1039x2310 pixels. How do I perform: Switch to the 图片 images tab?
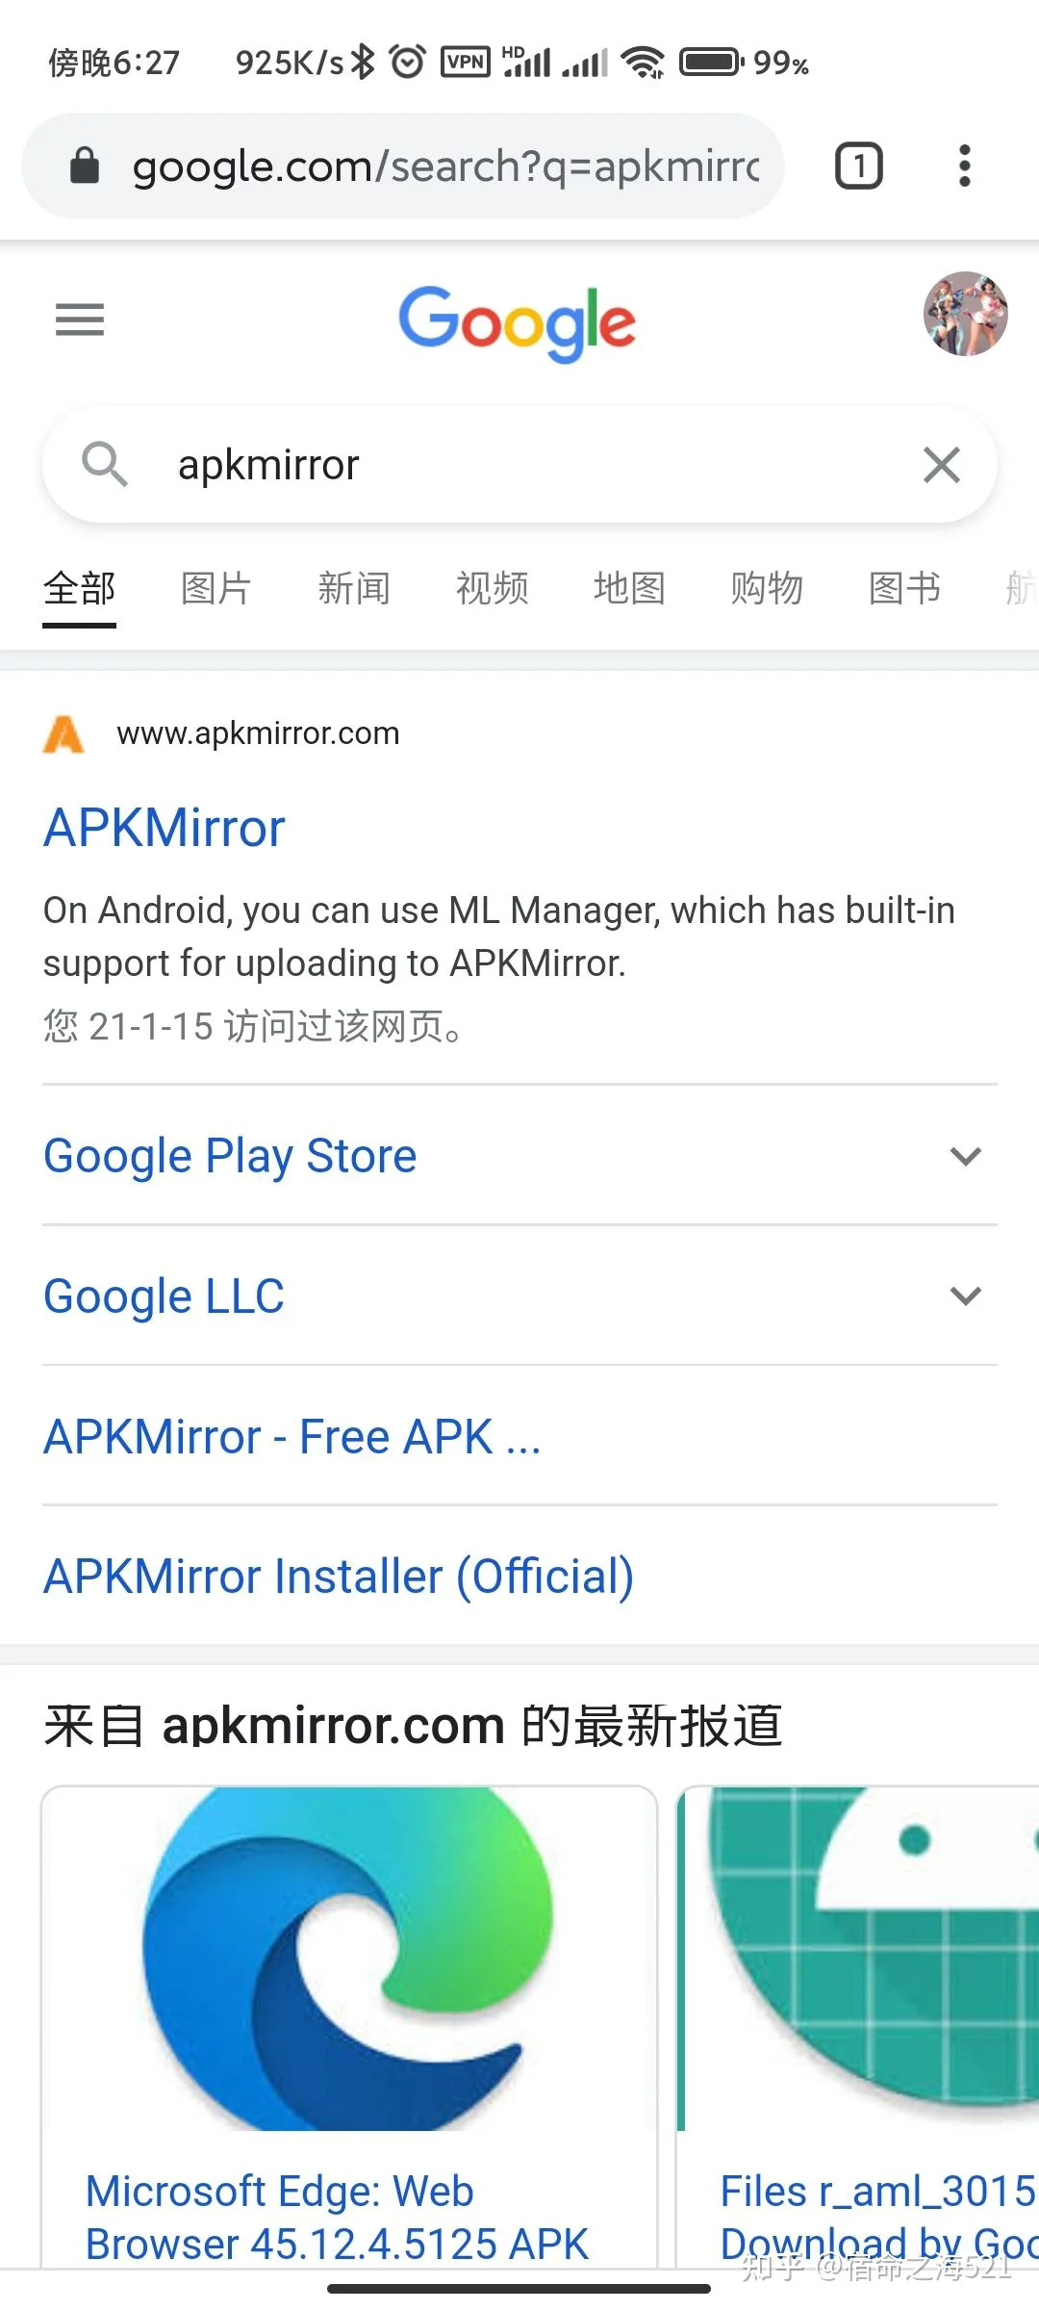[x=216, y=588]
